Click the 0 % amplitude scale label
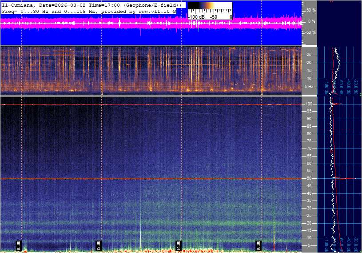This screenshot has height=253, width=362. (311, 21)
